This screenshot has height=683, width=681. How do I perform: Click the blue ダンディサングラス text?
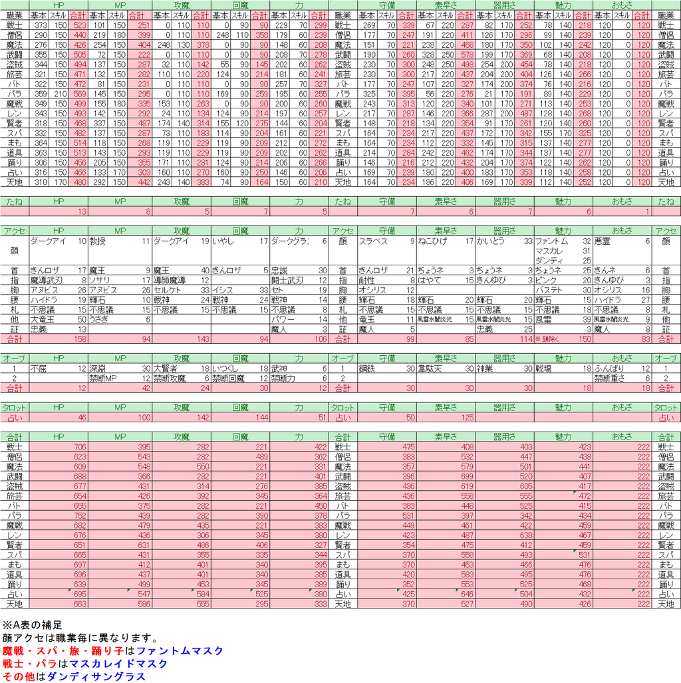(96, 676)
